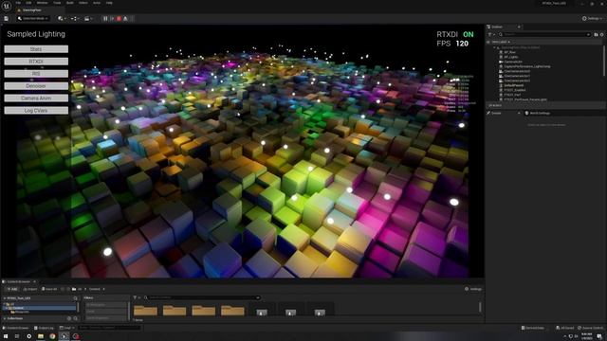Screen dimensions: 607x341
Task: Open the Selection Mode dropdown
Action: point(33,19)
